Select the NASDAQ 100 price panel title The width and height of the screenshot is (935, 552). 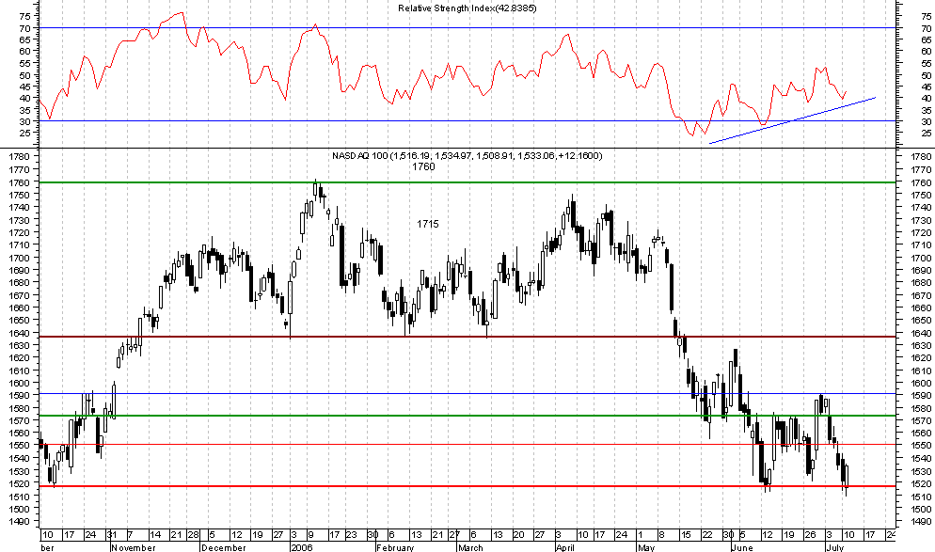point(467,155)
